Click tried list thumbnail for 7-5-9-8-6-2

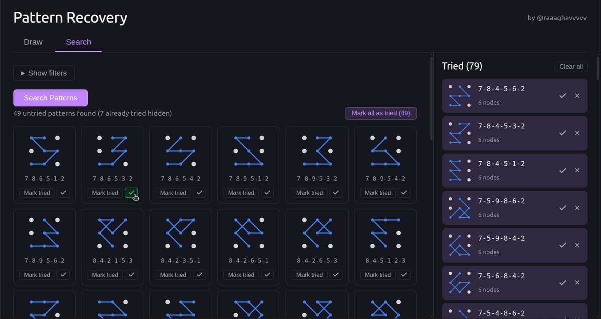(460, 208)
